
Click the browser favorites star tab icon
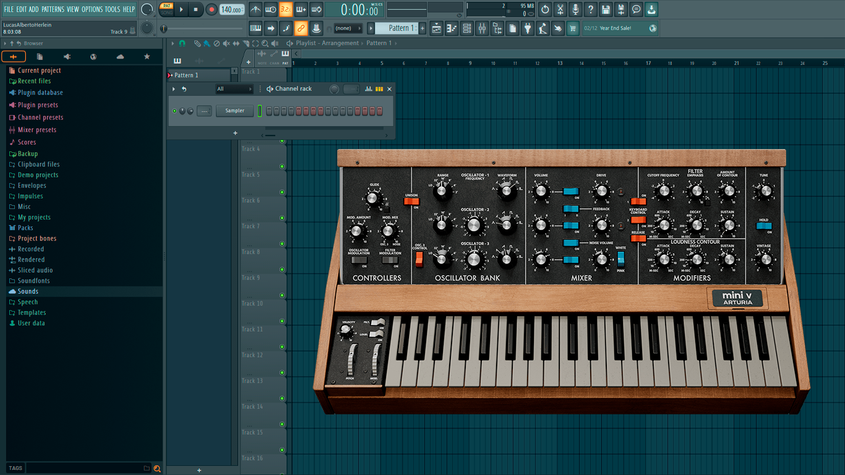click(x=147, y=57)
